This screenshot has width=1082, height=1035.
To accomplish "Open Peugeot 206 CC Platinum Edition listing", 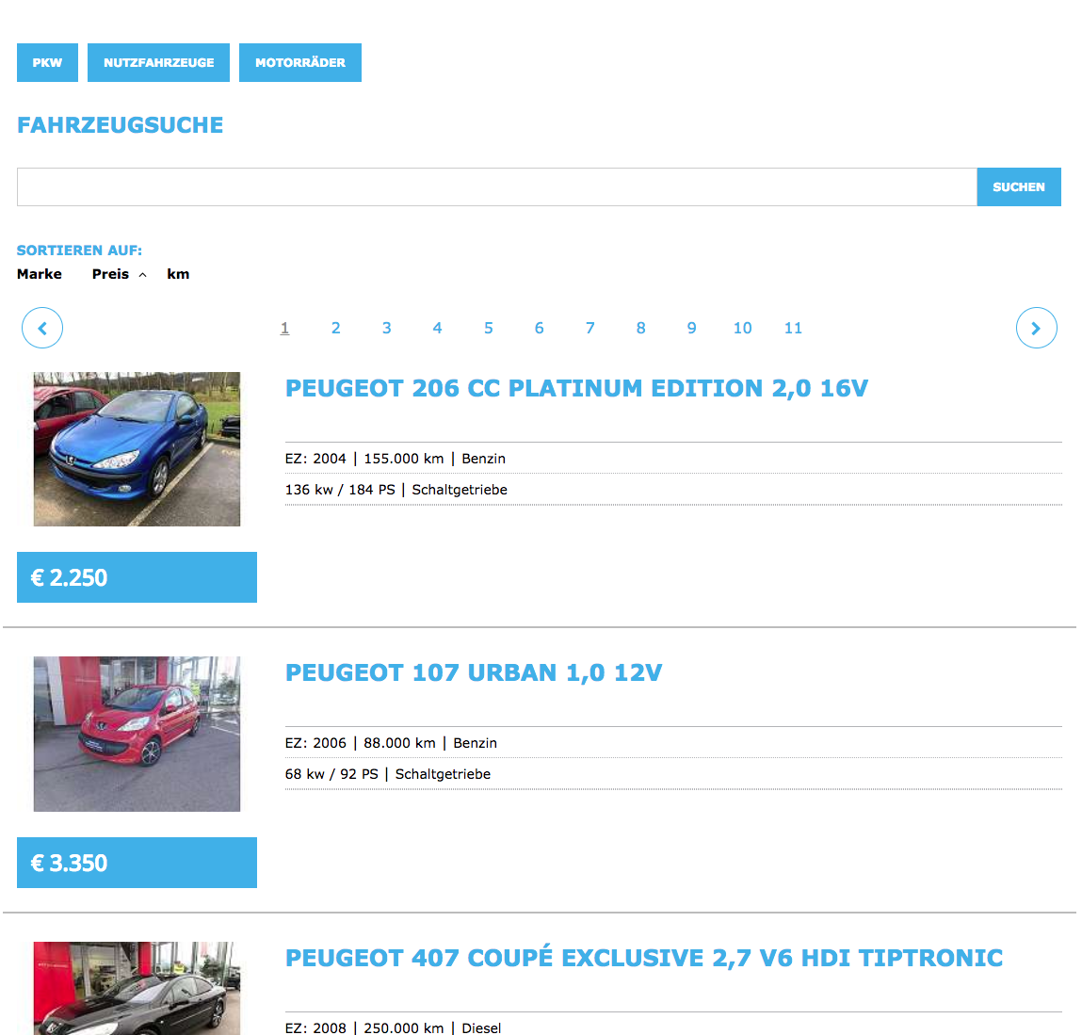I will 576,388.
